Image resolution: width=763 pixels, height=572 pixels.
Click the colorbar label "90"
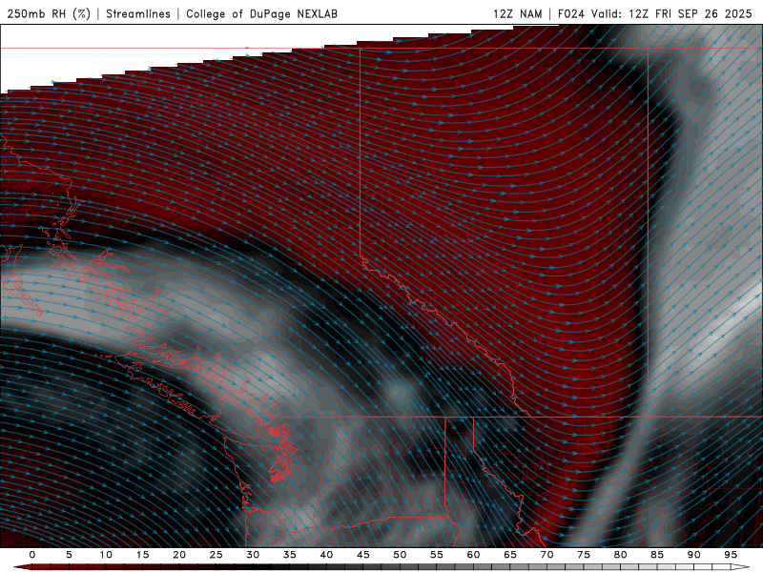point(694,555)
